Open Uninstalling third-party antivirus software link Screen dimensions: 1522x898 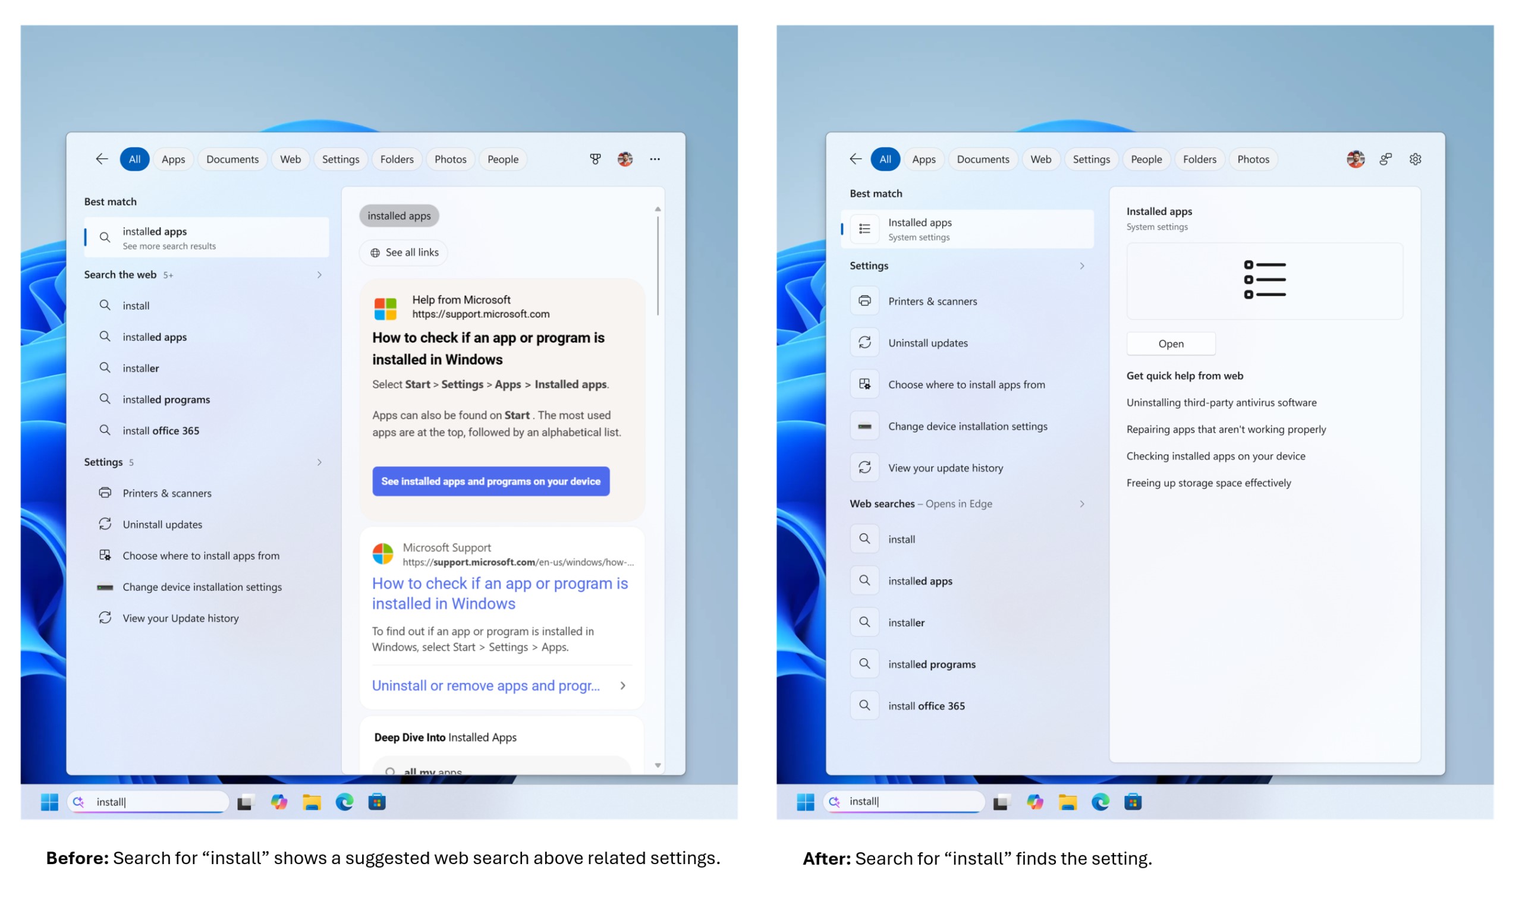[1221, 402]
